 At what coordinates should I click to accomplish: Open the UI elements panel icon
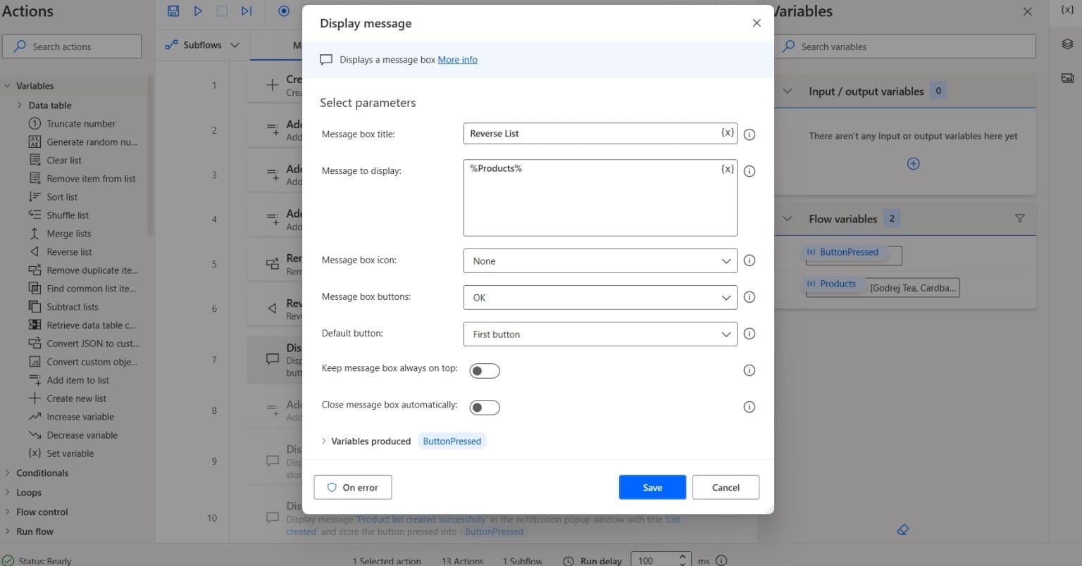(1068, 44)
